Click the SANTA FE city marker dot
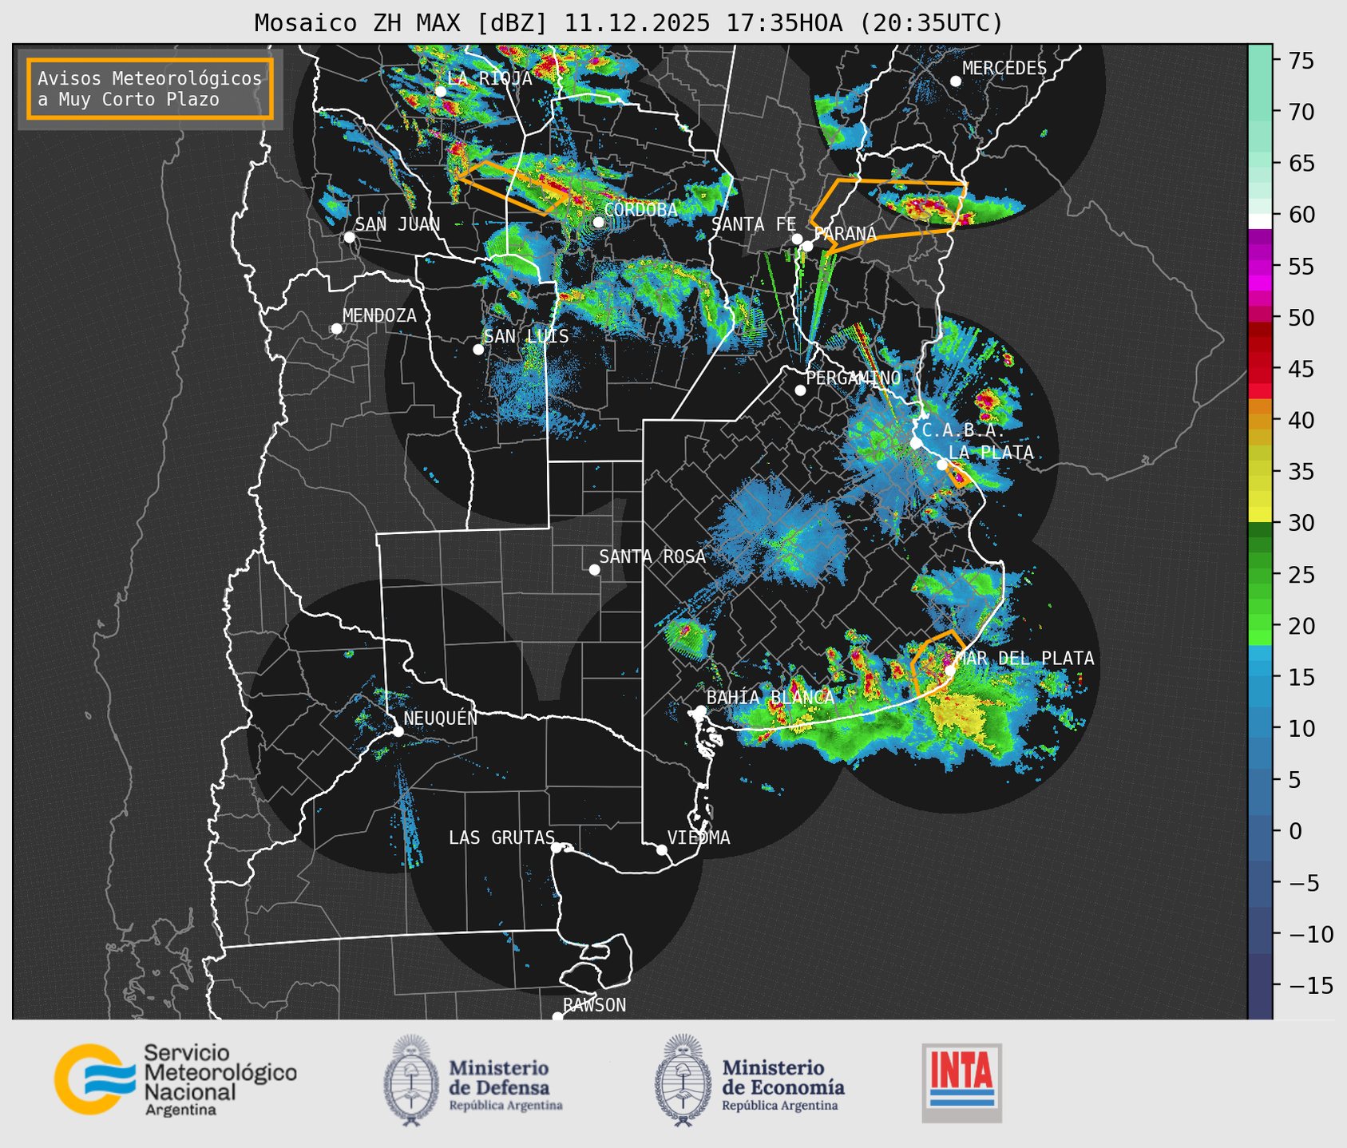The width and height of the screenshot is (1347, 1148). click(x=797, y=239)
